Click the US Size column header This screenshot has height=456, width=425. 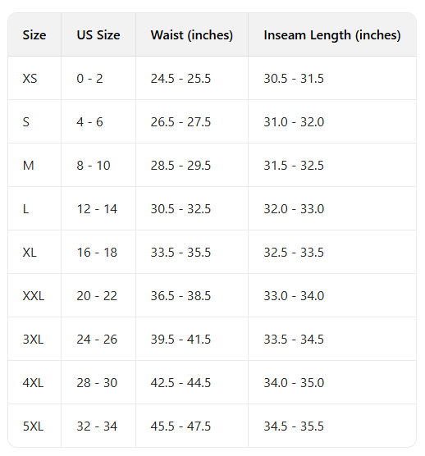point(98,35)
